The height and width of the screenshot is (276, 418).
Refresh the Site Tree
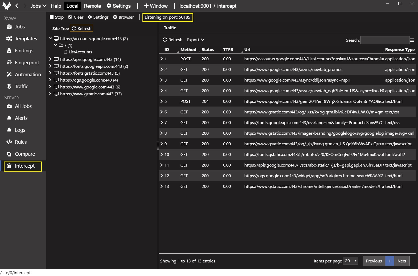pyautogui.click(x=81, y=28)
